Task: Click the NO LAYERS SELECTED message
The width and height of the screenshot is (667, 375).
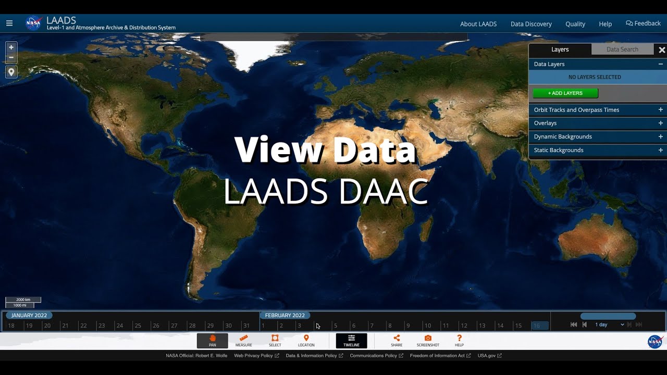Action: [595, 77]
